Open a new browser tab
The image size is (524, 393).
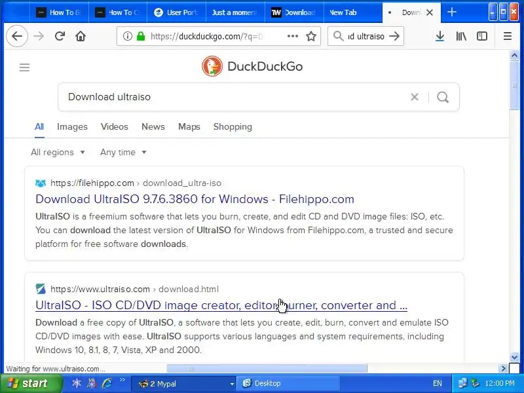pyautogui.click(x=451, y=12)
